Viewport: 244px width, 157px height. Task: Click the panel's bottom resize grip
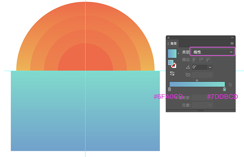tap(201, 111)
